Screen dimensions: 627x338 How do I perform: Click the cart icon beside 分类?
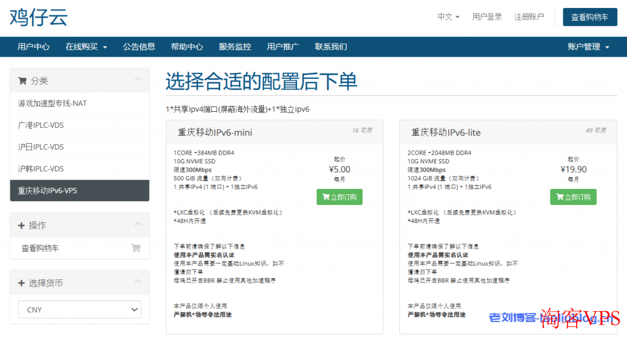[x=23, y=81]
